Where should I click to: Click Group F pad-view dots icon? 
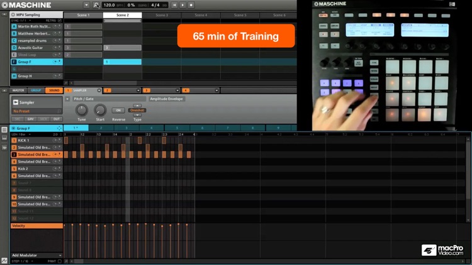pyautogui.click(x=59, y=128)
